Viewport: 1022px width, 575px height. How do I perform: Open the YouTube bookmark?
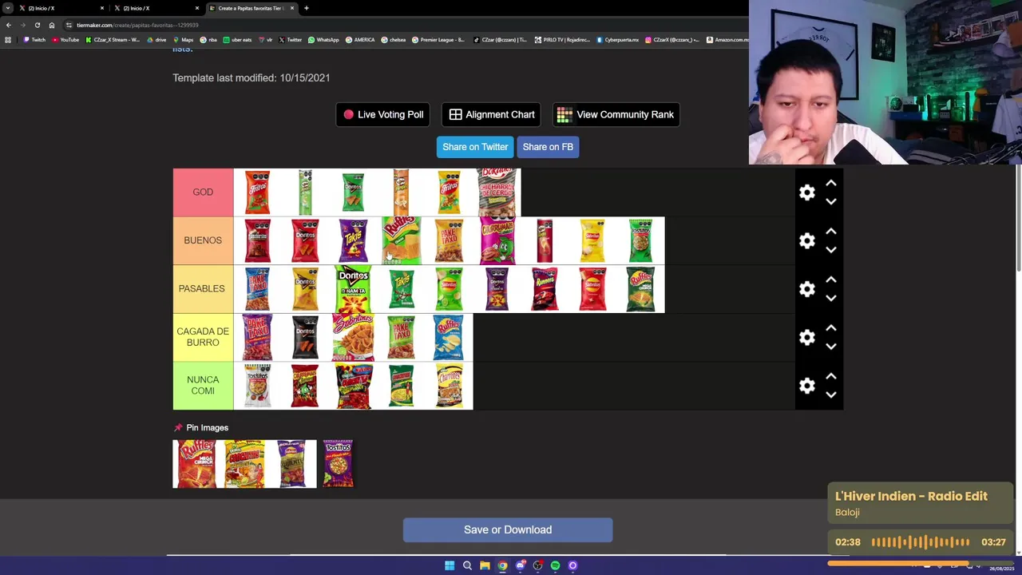click(x=65, y=40)
